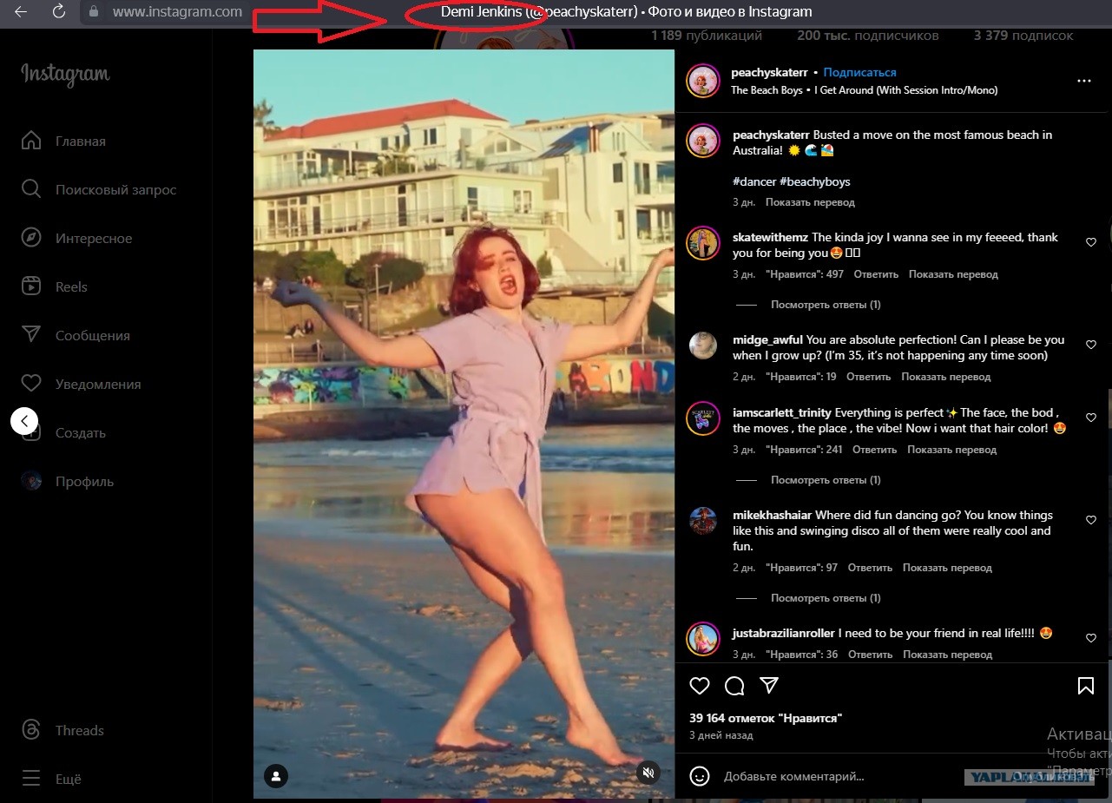Open Instagram logo home link
The image size is (1112, 803).
point(65,76)
